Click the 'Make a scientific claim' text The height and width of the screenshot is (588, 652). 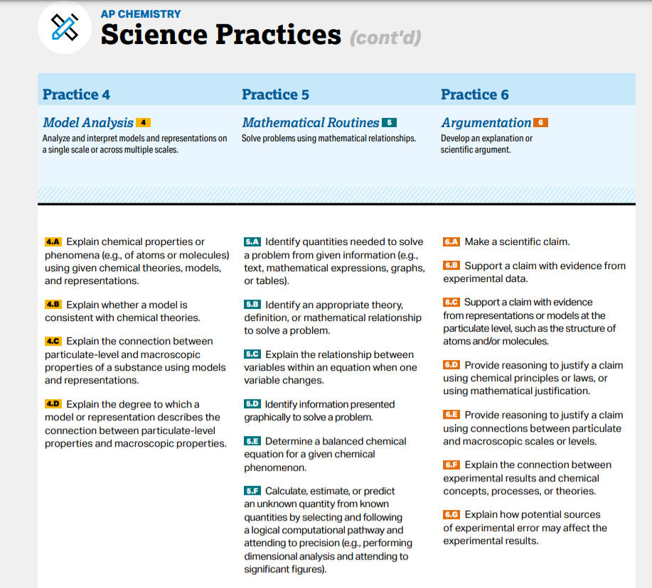[x=517, y=242]
